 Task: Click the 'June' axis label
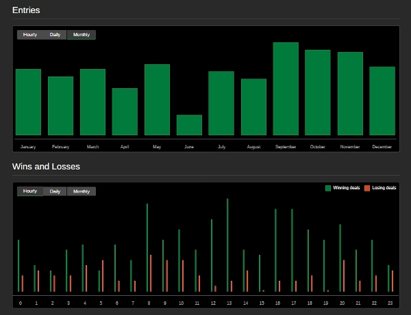pyautogui.click(x=189, y=147)
